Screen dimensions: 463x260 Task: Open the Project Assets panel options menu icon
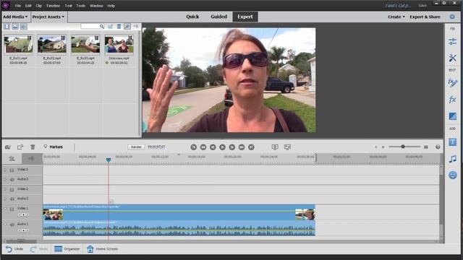coord(136,27)
